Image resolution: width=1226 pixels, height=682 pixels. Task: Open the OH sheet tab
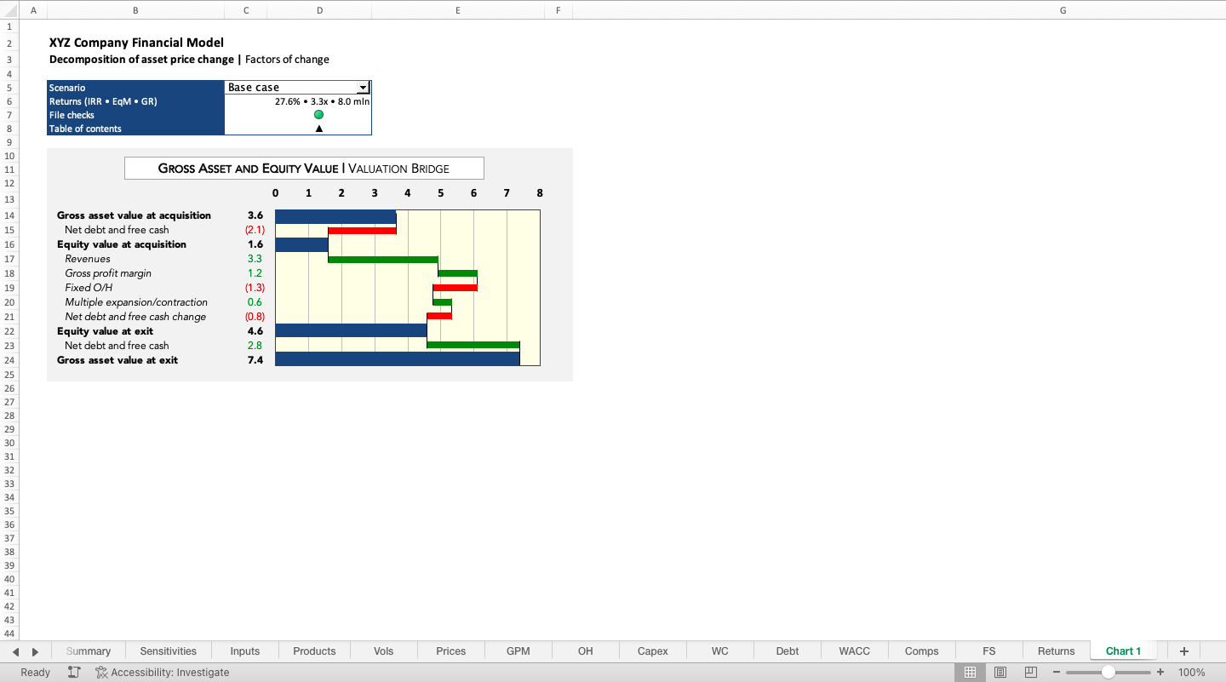pyautogui.click(x=585, y=651)
